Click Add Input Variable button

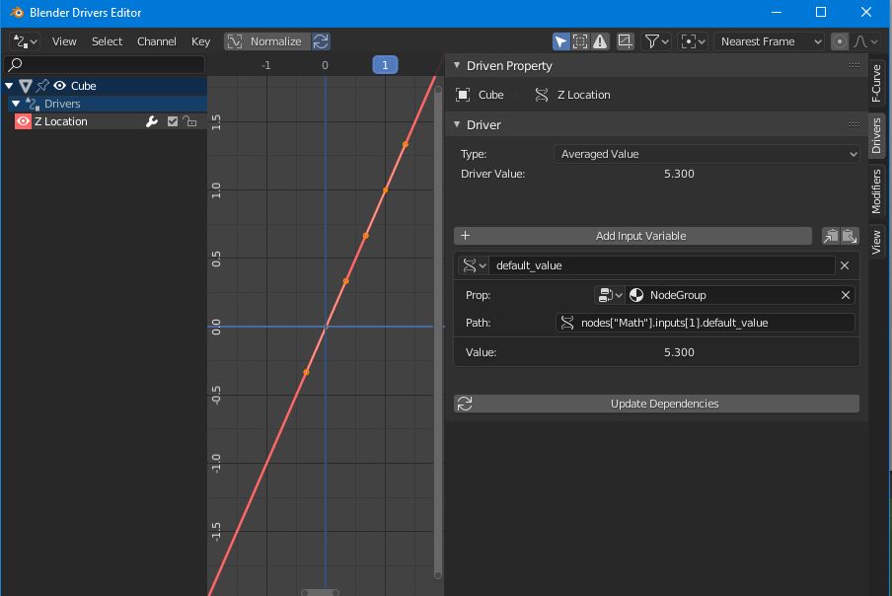(632, 236)
